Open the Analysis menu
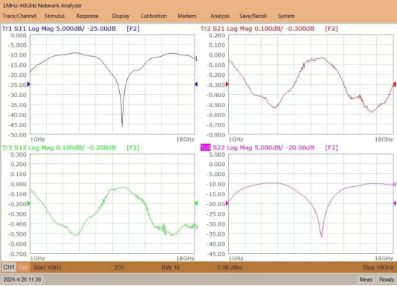Image resolution: width=397 pixels, height=286 pixels. pos(220,16)
